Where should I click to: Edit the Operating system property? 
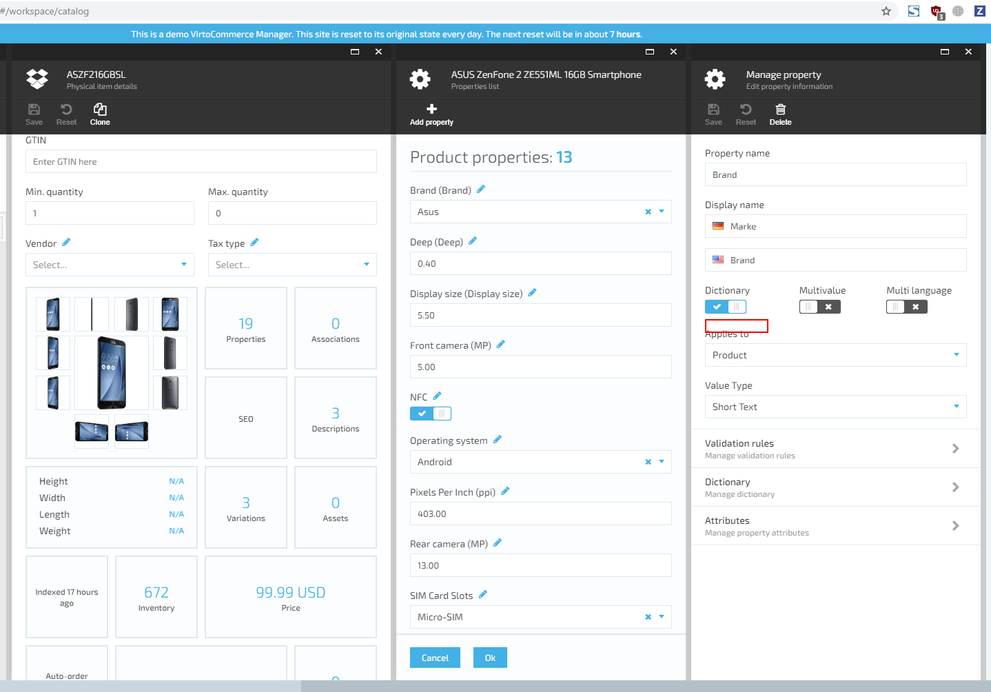pos(498,439)
